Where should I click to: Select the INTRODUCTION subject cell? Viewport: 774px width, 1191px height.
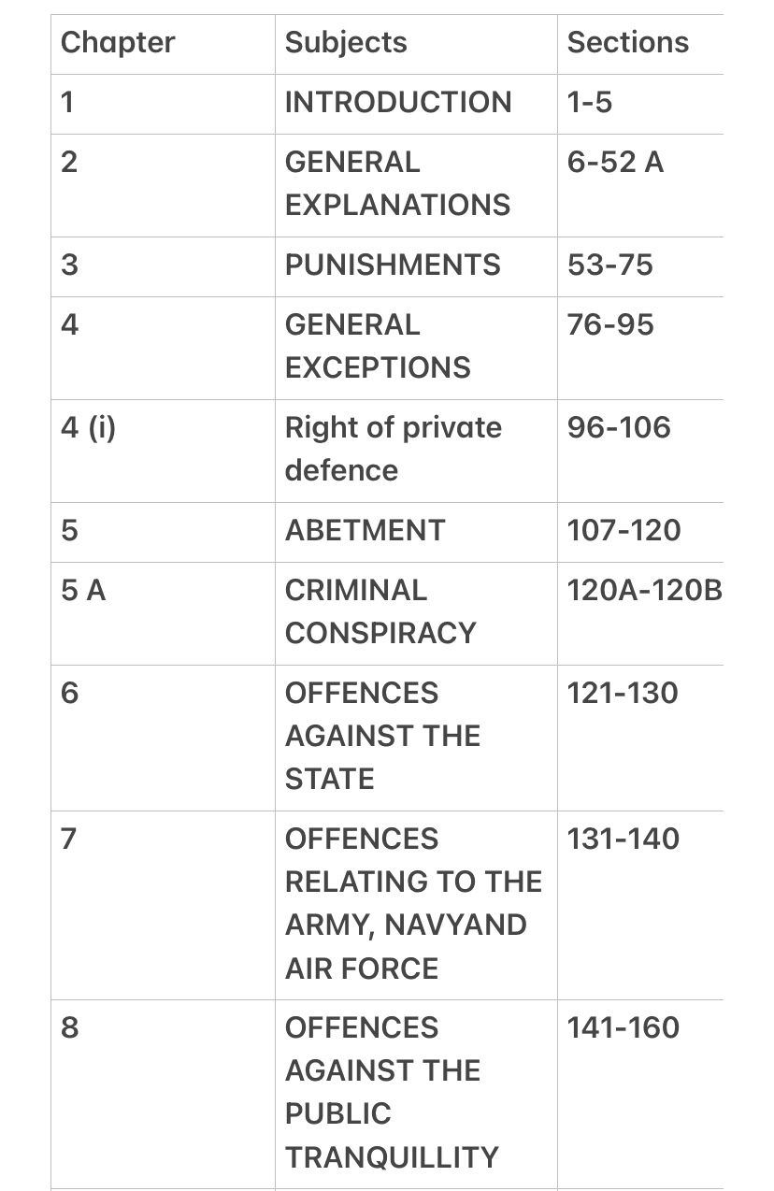coord(398,103)
